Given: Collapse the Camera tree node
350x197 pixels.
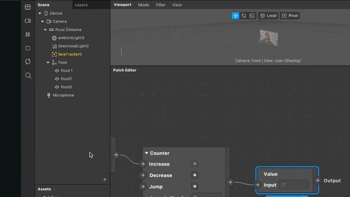Looking at the screenshot, I should [x=43, y=22].
